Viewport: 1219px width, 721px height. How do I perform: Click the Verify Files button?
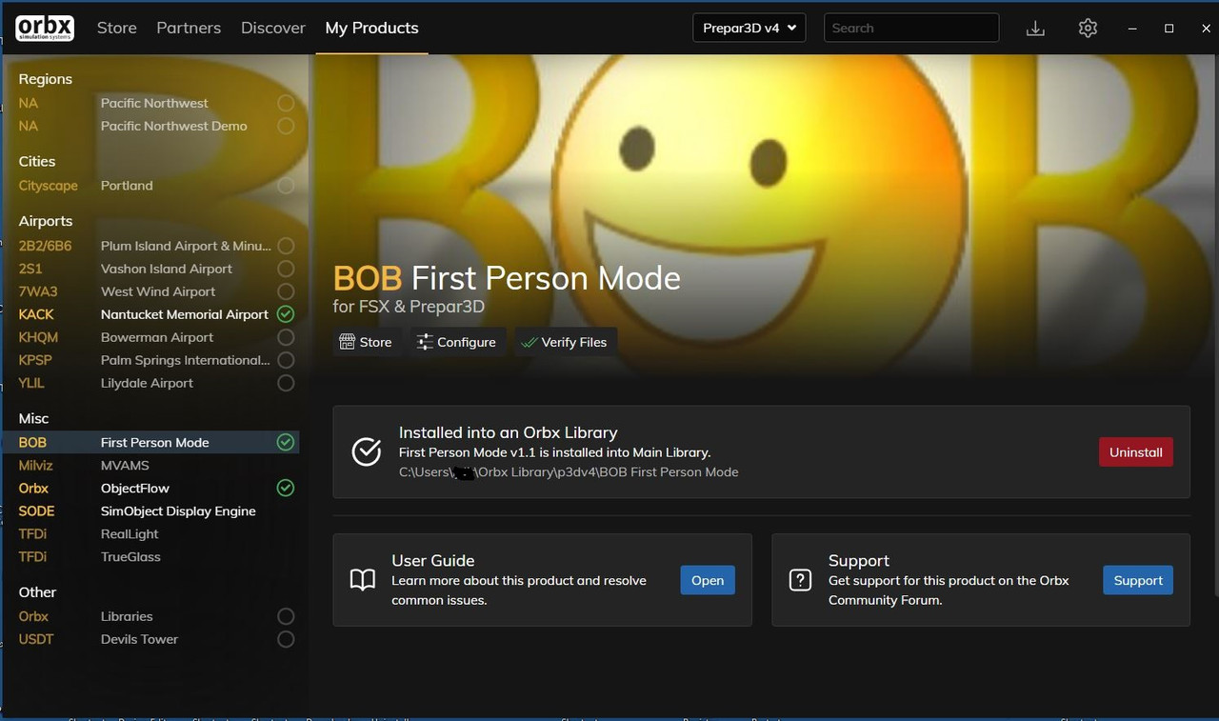point(566,342)
